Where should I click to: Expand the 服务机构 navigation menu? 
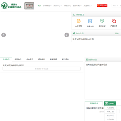point(77,6)
